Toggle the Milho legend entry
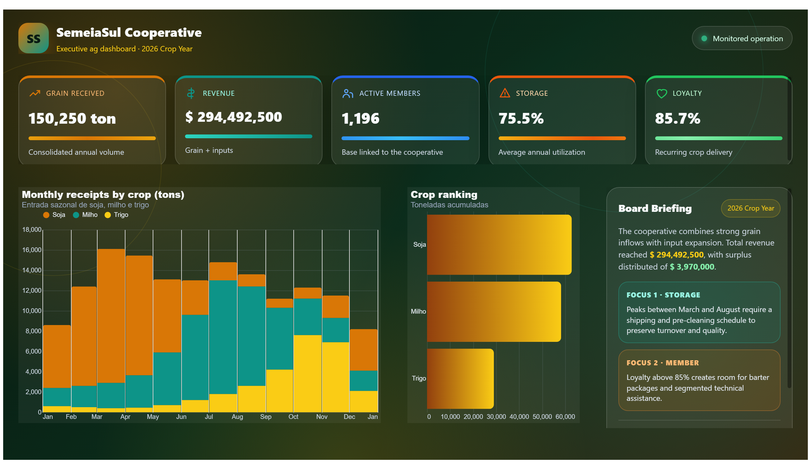 click(86, 215)
